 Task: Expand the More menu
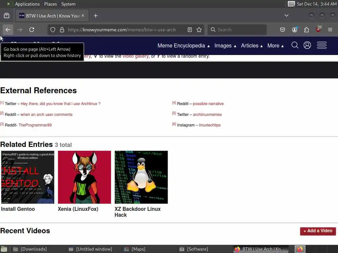click(x=276, y=45)
